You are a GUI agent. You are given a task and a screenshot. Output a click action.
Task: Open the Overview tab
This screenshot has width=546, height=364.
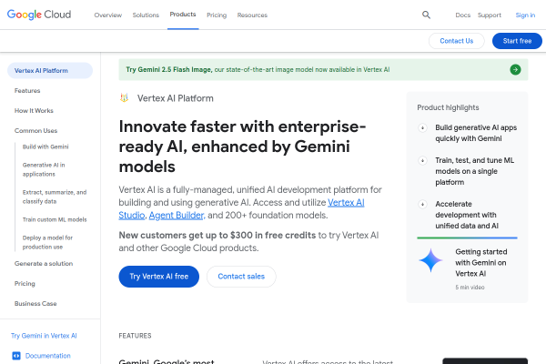point(107,15)
